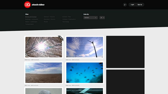Click the "1558 Views" stats under turbine video

pos(68,60)
